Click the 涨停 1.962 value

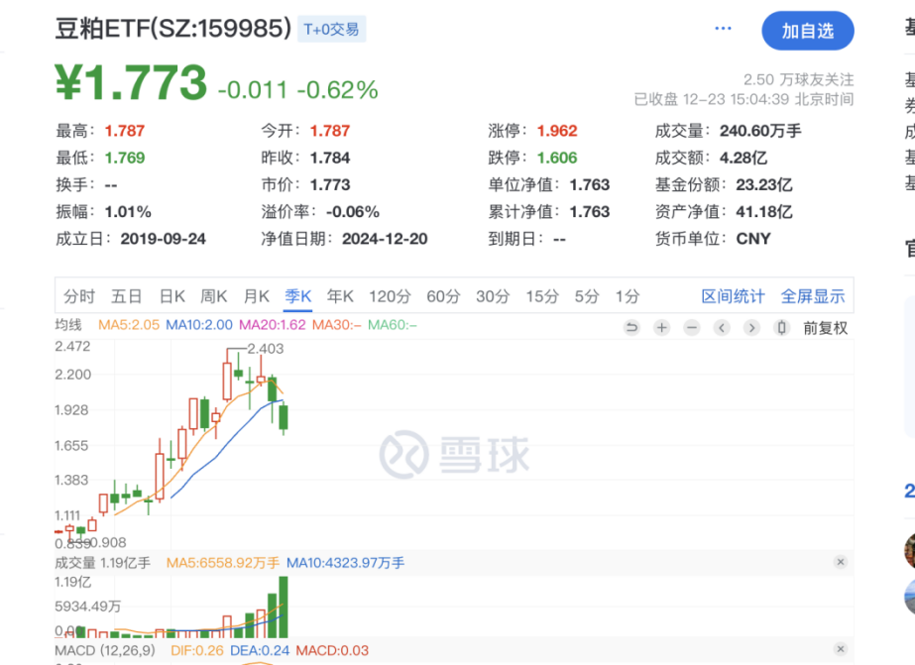(557, 131)
